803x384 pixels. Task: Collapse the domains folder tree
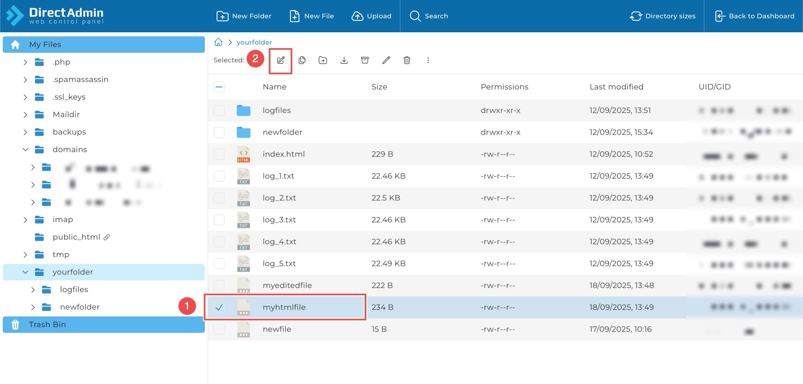click(25, 149)
